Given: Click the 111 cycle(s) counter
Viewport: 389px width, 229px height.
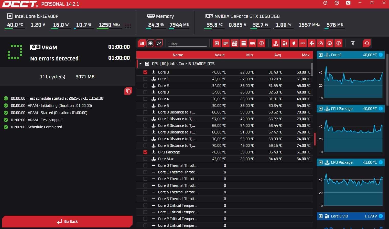Looking at the screenshot, I should 53,77.
